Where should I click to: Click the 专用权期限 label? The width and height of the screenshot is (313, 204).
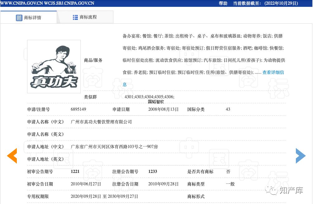point(38,197)
